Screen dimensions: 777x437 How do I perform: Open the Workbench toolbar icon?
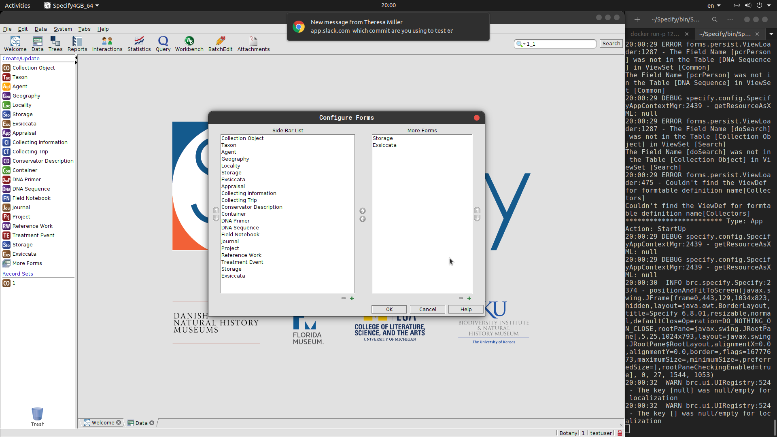point(189,44)
